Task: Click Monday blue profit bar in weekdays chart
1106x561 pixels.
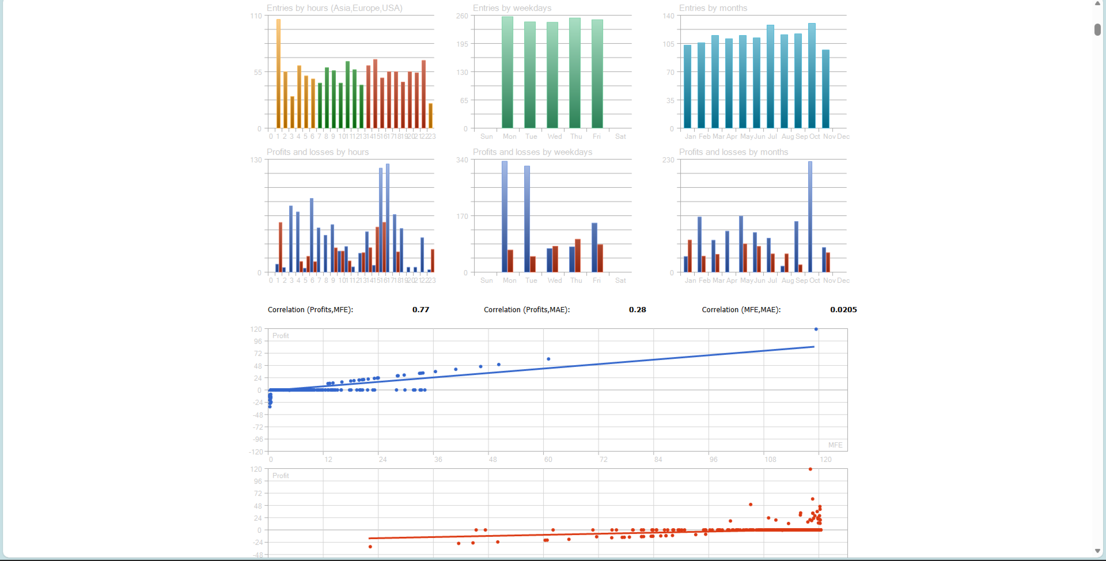Action: pyautogui.click(x=505, y=217)
